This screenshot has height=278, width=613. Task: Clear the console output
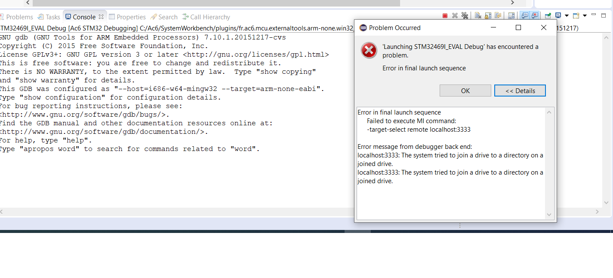[478, 16]
